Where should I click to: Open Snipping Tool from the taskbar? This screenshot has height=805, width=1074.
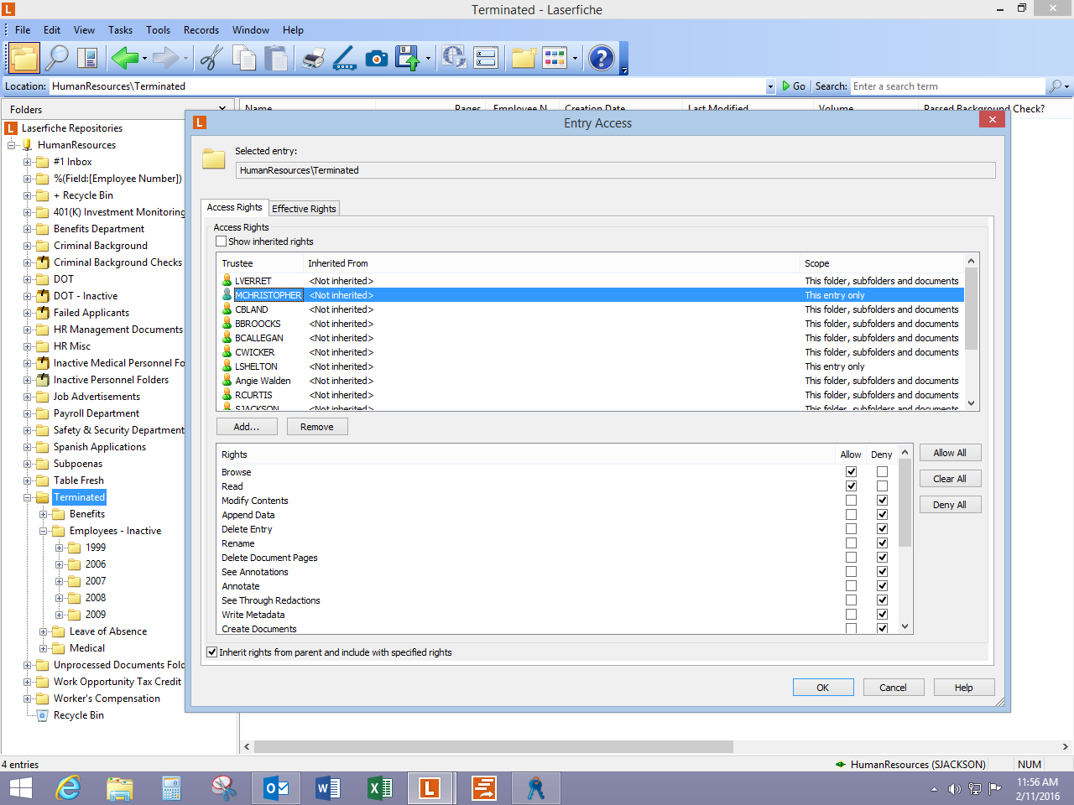coord(224,788)
